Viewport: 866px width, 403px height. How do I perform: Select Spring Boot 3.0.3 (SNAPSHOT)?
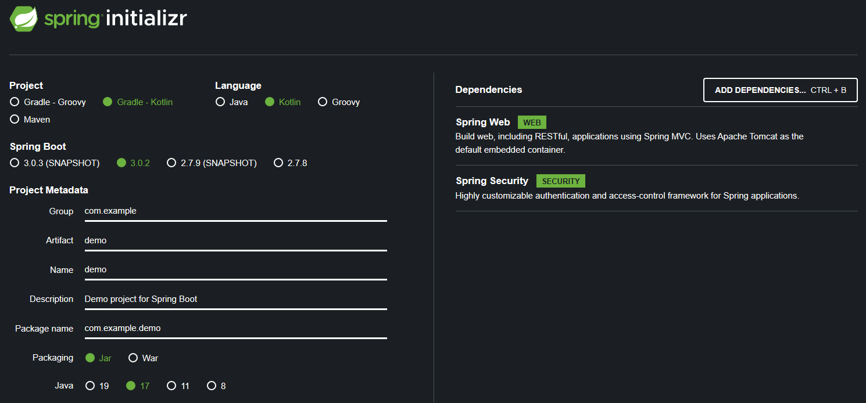15,163
